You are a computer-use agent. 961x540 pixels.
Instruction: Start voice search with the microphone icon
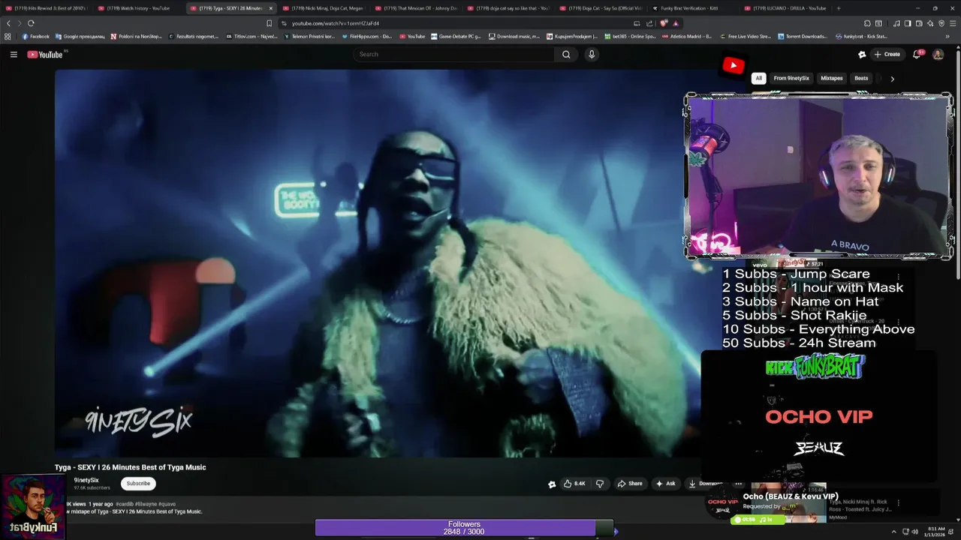click(592, 54)
